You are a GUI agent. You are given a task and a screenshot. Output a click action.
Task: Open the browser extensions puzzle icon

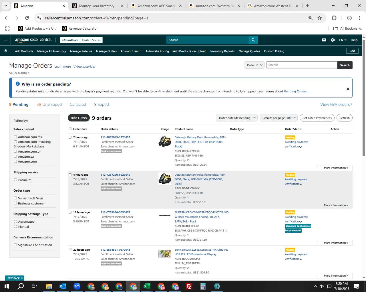[x=334, y=18]
